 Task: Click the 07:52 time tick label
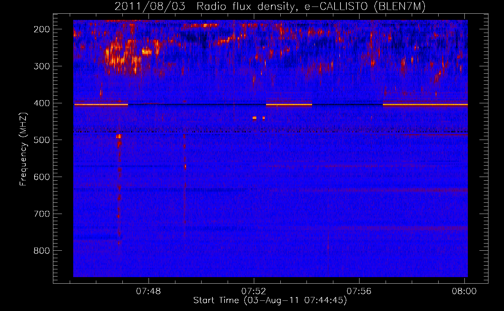click(254, 291)
